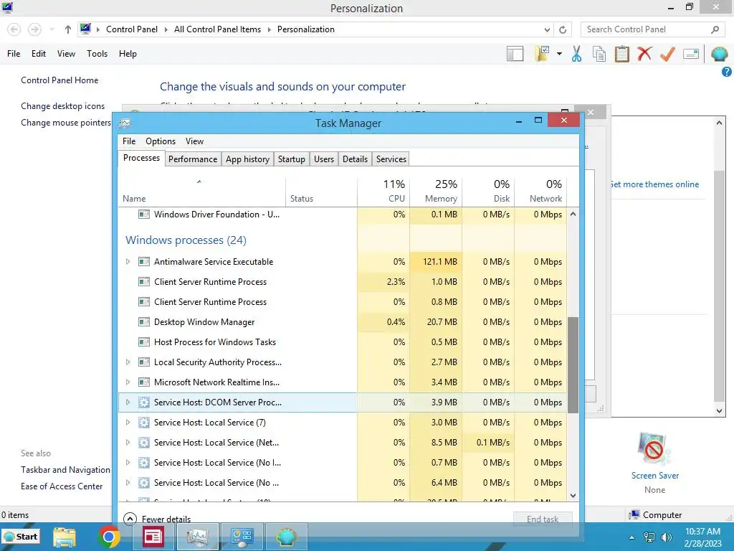Click the blue Help question mark icon
This screenshot has width=734, height=551.
(727, 72)
